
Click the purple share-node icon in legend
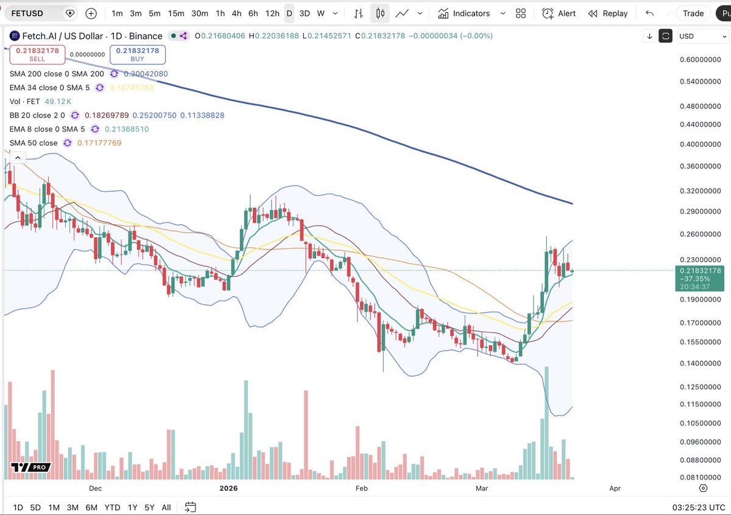click(183, 37)
